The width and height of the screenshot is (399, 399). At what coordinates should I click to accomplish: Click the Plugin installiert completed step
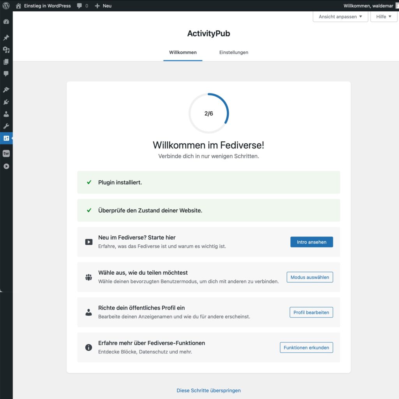[209, 182]
